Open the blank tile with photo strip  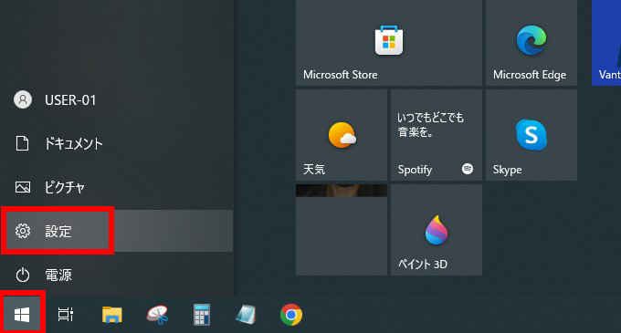[x=342, y=230]
